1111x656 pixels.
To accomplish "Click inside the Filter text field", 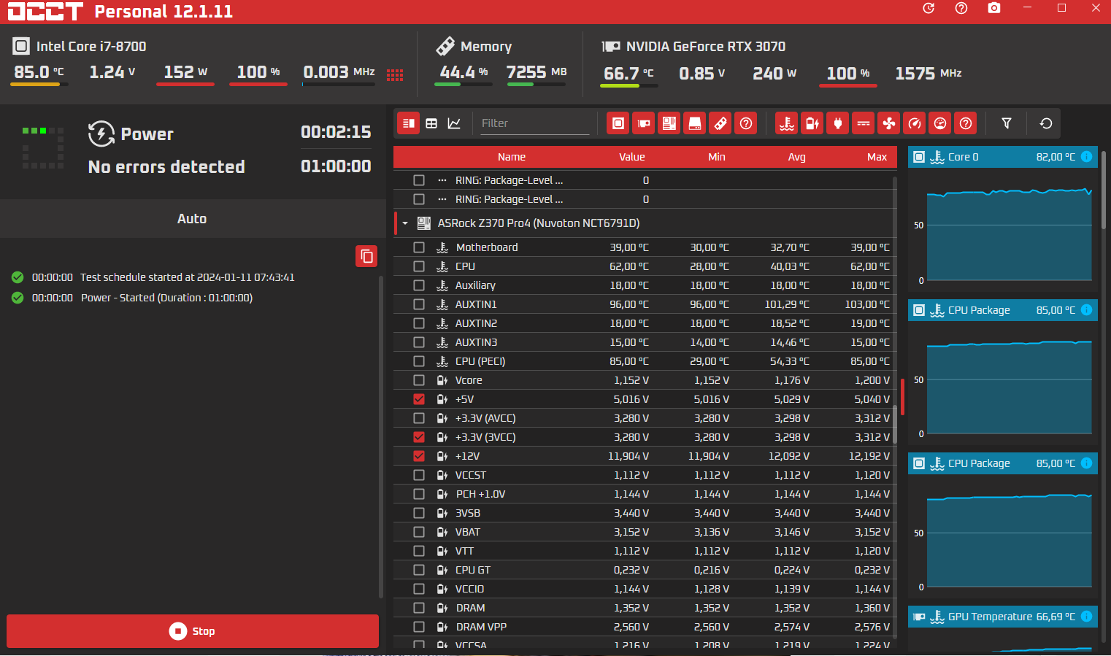I will (x=534, y=123).
